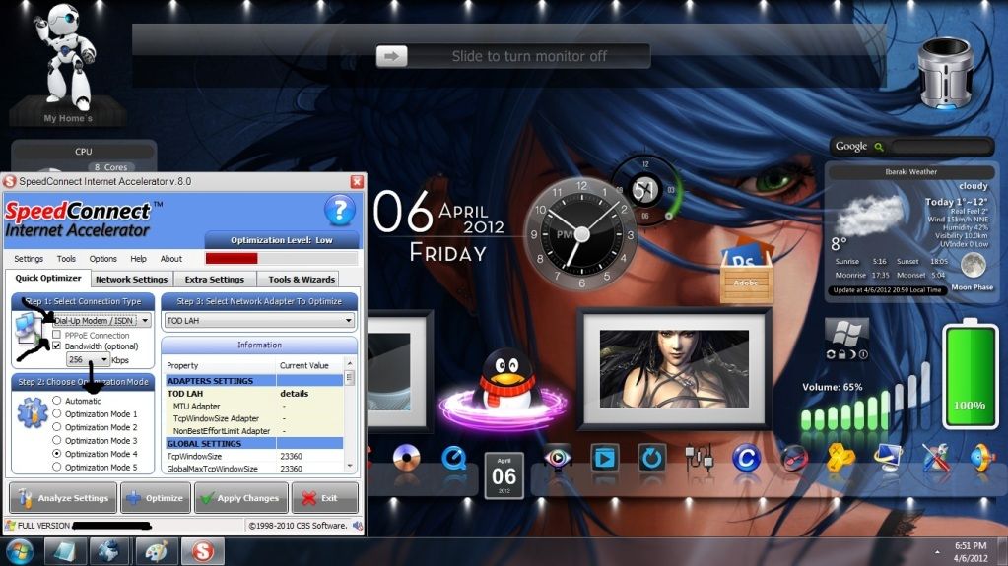
Task: Click the Information list scrollbar down arrow
Action: click(350, 466)
